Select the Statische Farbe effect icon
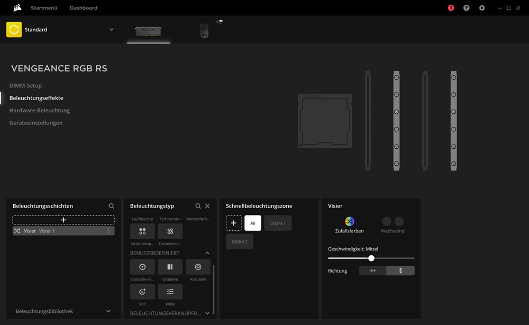The image size is (529, 325). tap(142, 267)
